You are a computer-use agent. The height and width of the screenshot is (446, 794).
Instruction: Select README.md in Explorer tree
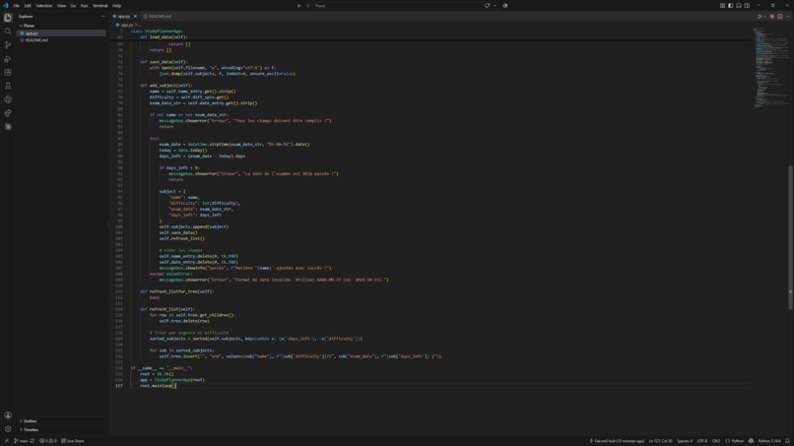click(x=61, y=40)
